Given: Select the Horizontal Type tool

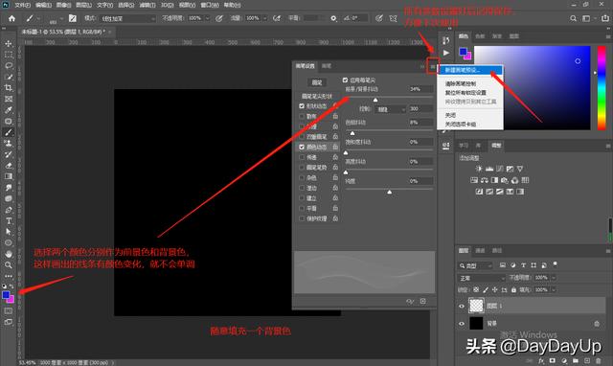Looking at the screenshot, I should click(x=9, y=221).
